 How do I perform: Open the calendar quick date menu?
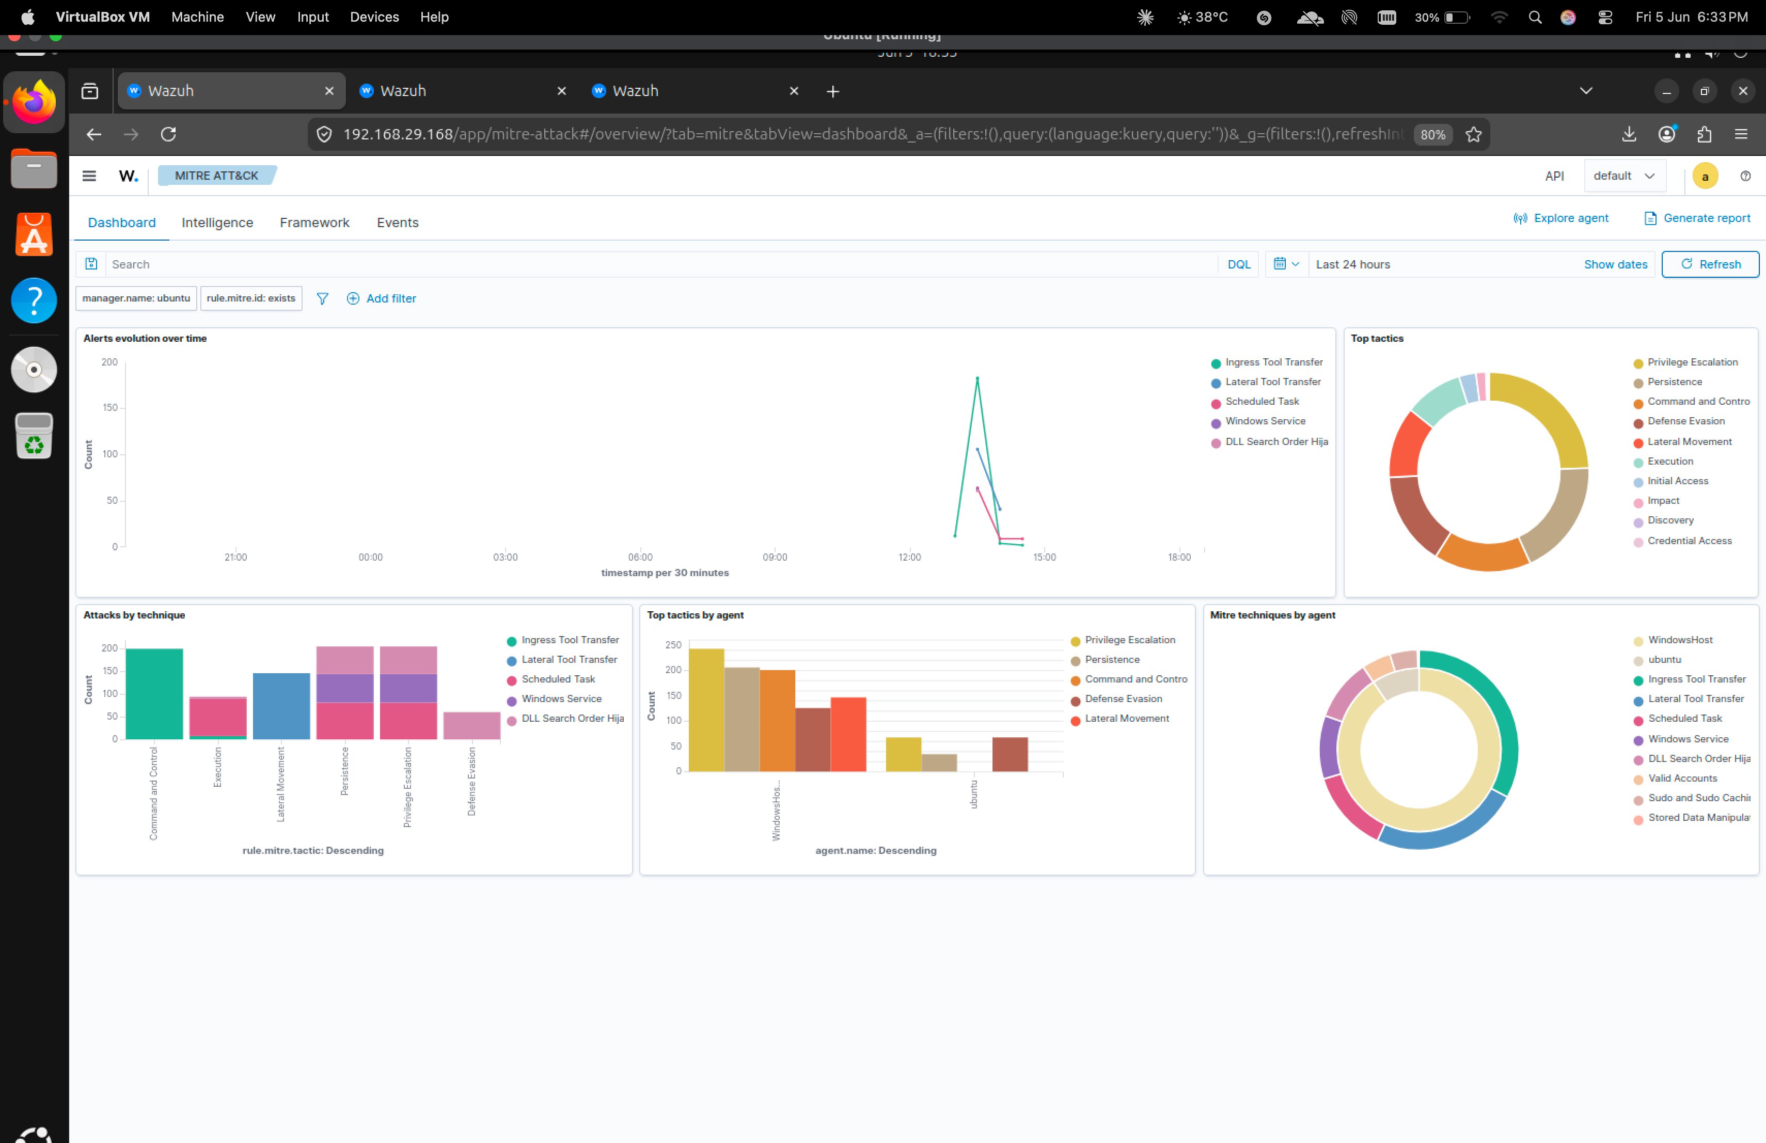point(1286,264)
